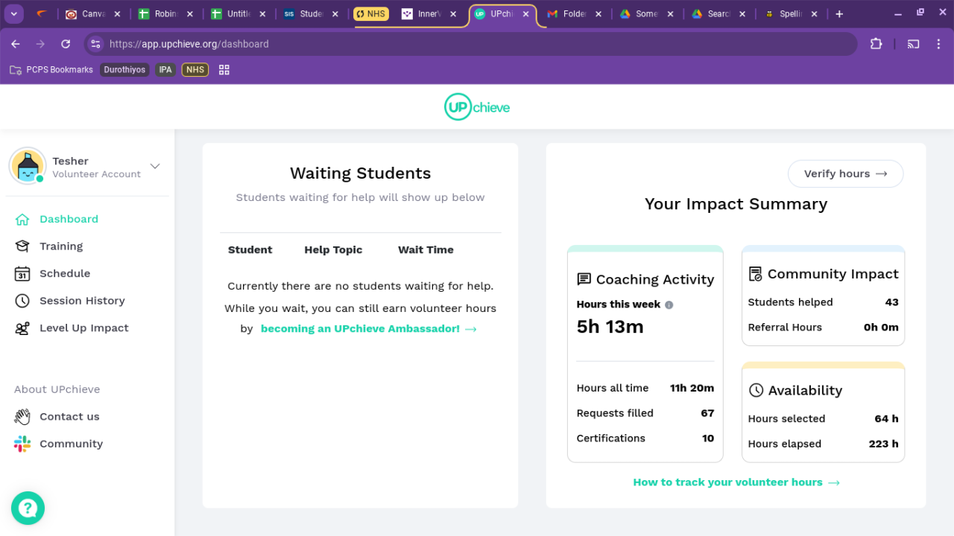This screenshot has height=536, width=954.
Task: Click the info icon beside Hours this week
Action: 669,304
